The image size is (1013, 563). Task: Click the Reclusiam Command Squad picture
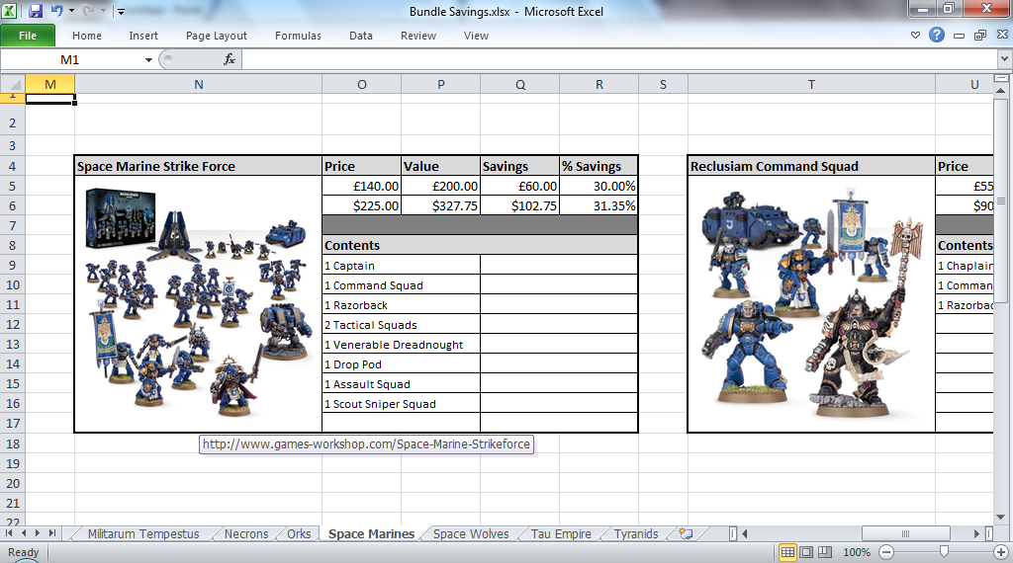click(x=809, y=303)
